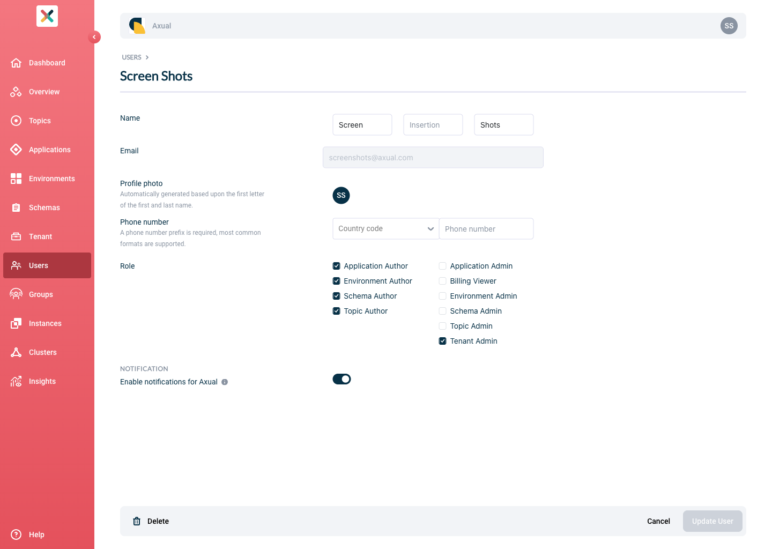
Task: Click the Users people icon
Action: click(x=16, y=265)
